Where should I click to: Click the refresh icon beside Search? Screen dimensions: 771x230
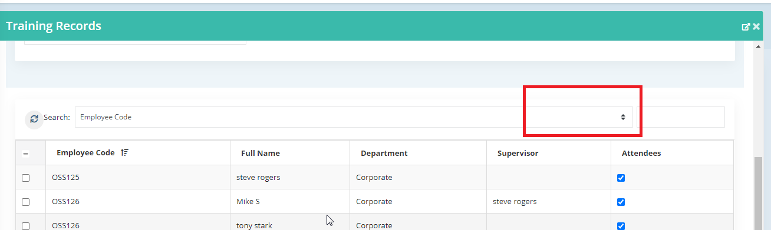[34, 118]
